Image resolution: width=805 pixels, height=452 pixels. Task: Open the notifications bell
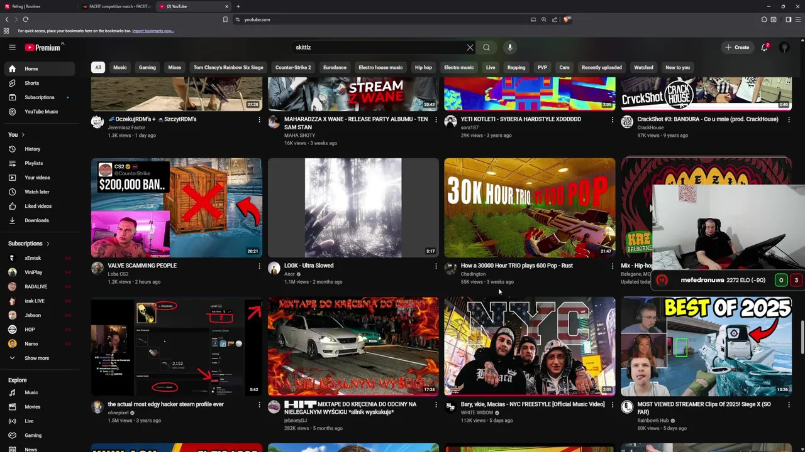click(765, 47)
